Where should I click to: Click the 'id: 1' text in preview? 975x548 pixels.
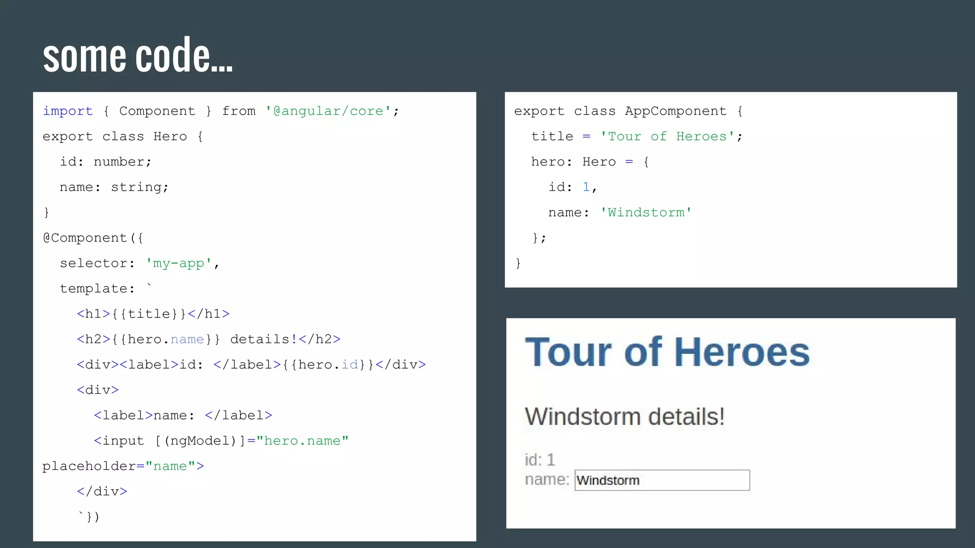coord(540,460)
